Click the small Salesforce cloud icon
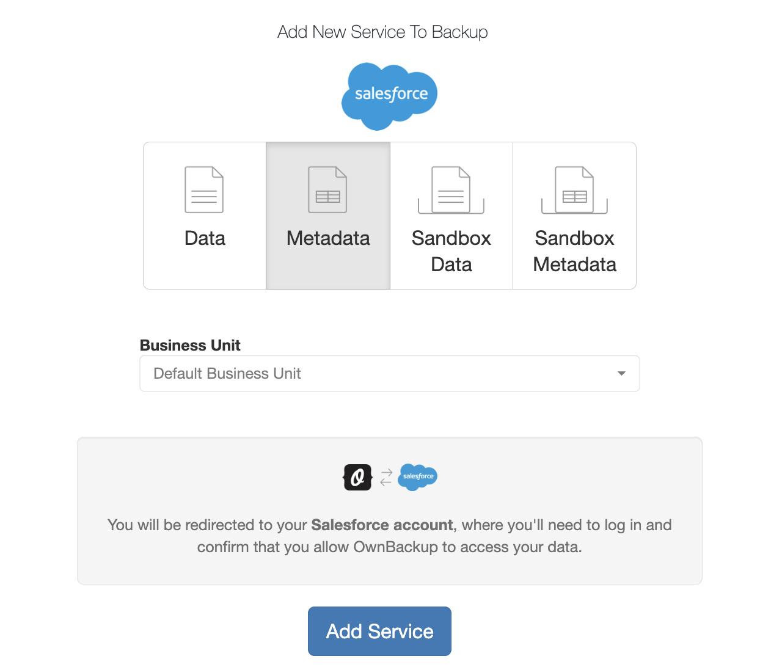 [x=418, y=477]
